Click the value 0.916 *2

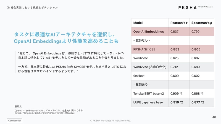[177, 103]
